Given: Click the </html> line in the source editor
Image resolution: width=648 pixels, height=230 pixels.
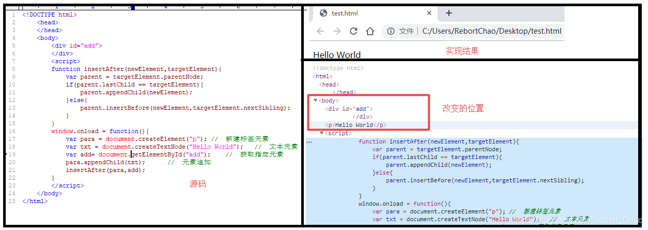Looking at the screenshot, I should (35, 201).
